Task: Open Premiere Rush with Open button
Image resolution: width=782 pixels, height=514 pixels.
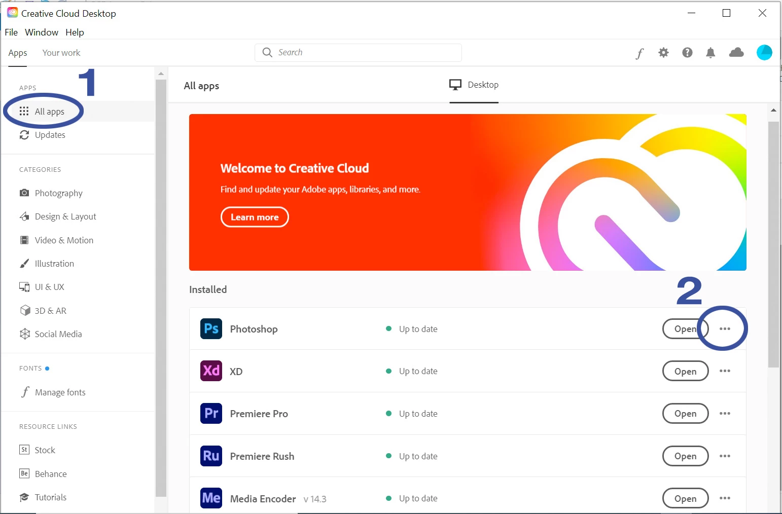Action: point(685,456)
